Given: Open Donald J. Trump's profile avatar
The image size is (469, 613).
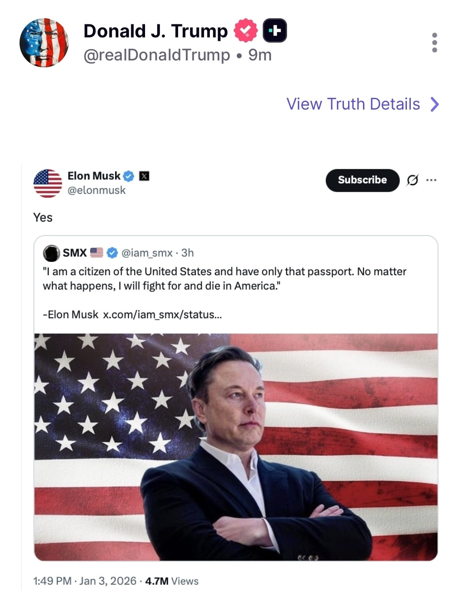Looking at the screenshot, I should click(44, 43).
